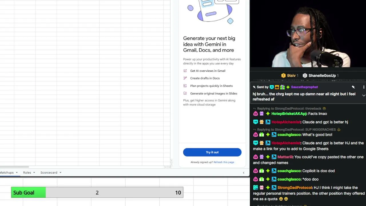Open the Matchups sheet tab
This screenshot has height=206, width=366.
pyautogui.click(x=7, y=173)
